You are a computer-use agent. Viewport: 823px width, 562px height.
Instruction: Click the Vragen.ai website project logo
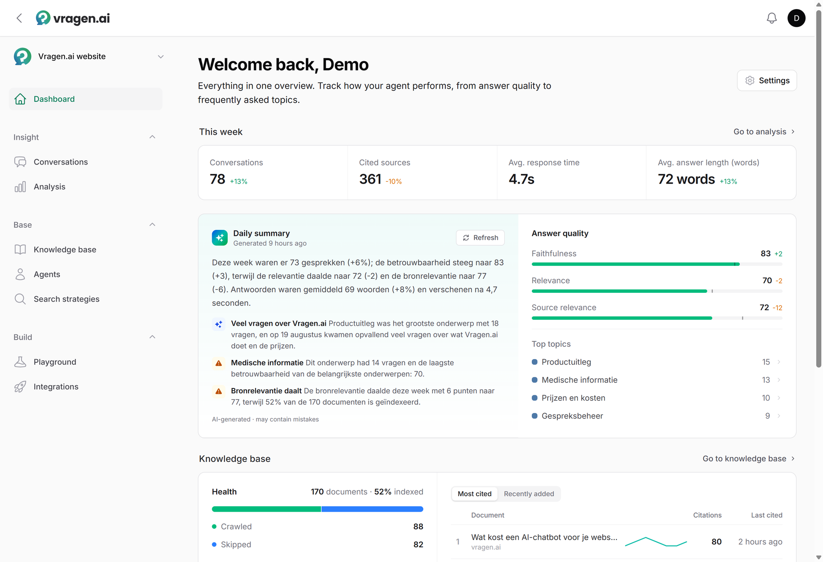(22, 57)
